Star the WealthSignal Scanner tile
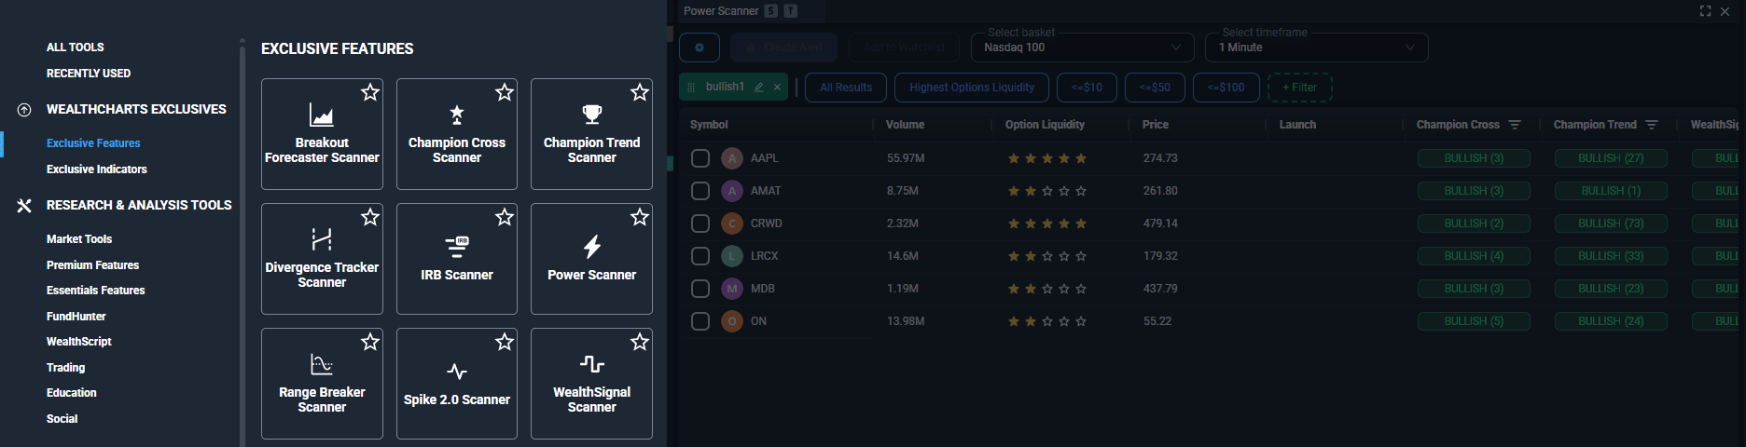 [x=640, y=342]
